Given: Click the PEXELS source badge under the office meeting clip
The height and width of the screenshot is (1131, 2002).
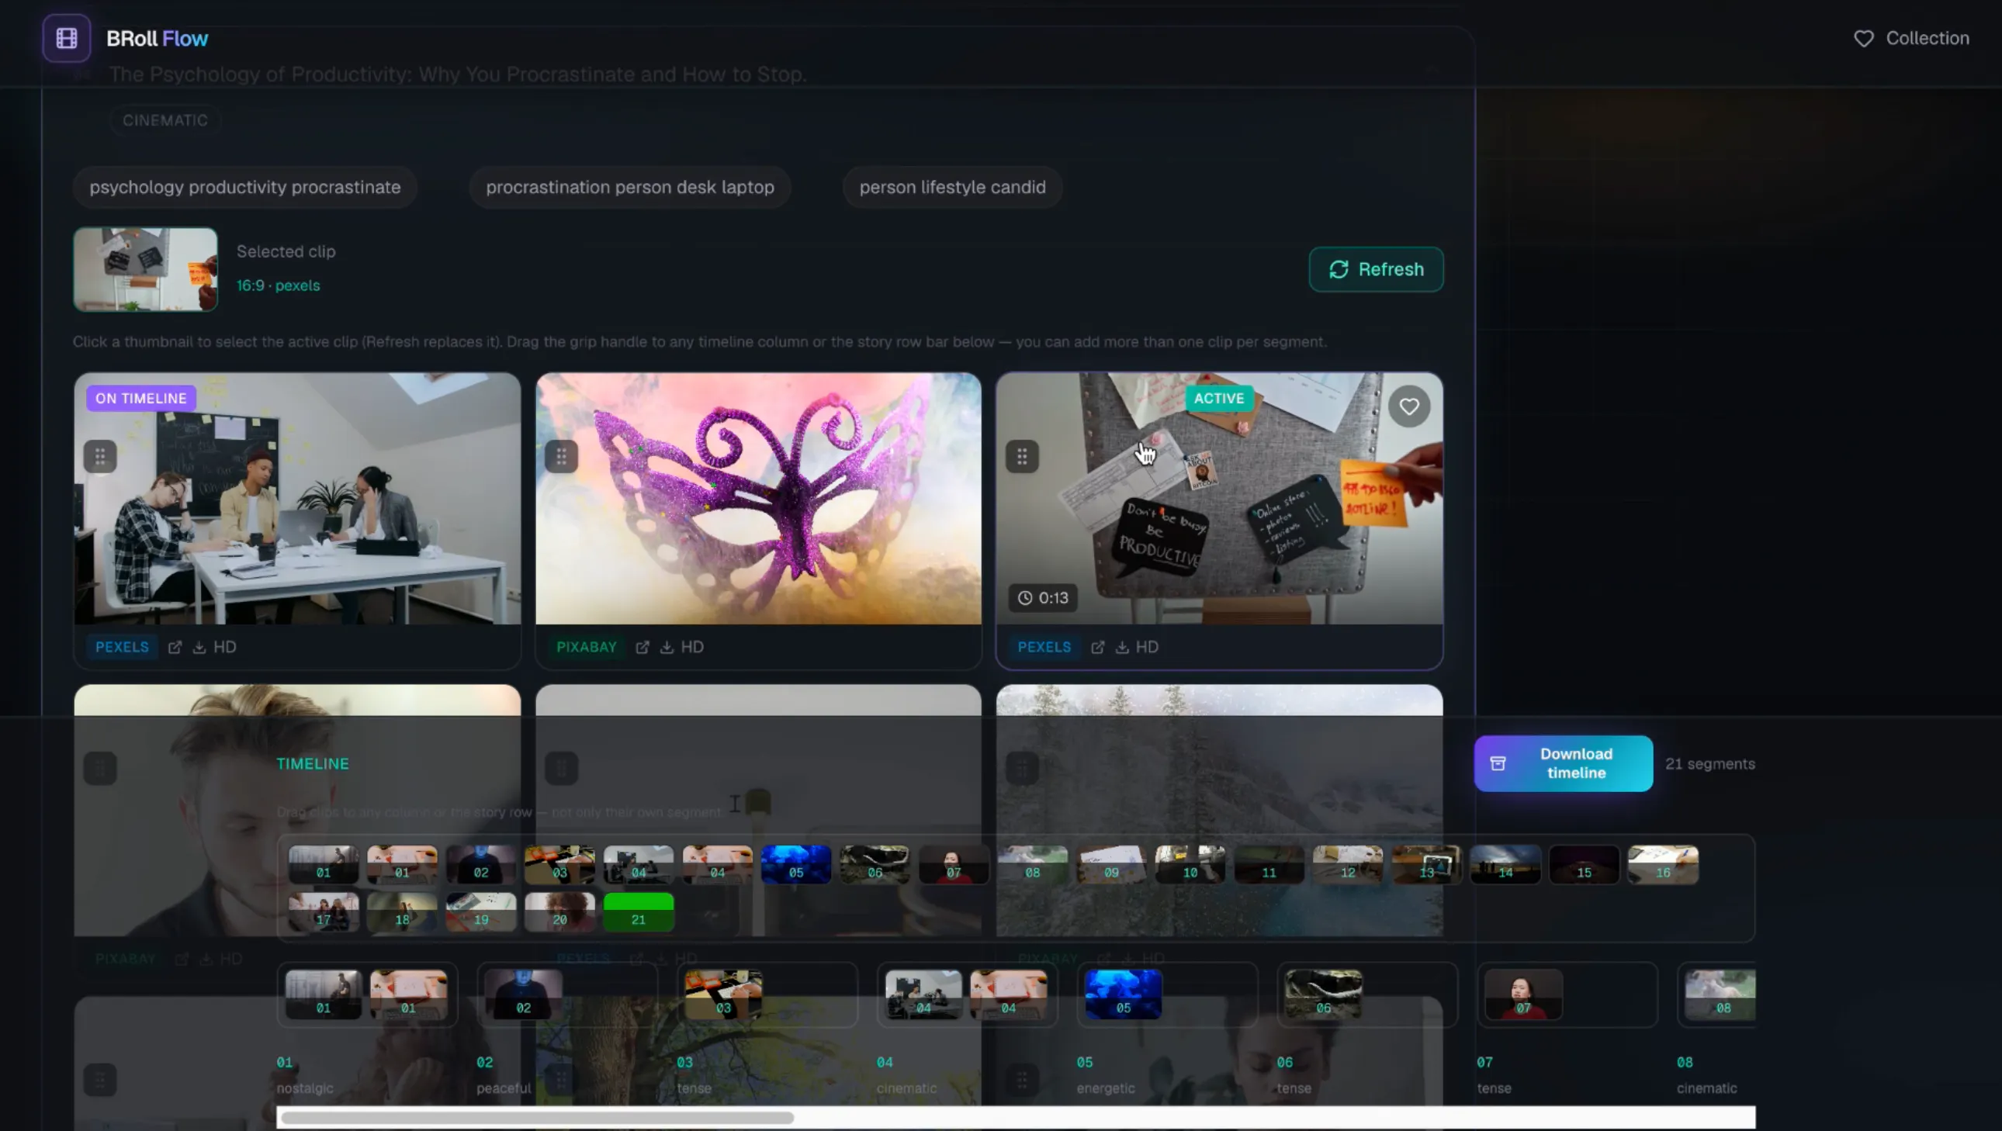Looking at the screenshot, I should [122, 647].
